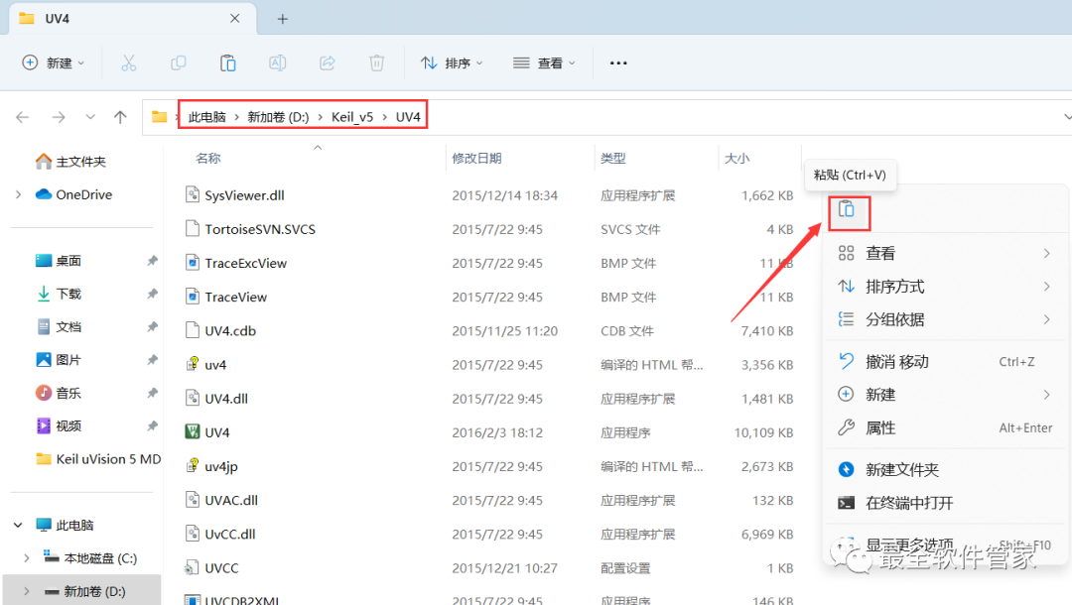Click the share icon in toolbar
Screen dimensions: 1072x605
[x=328, y=62]
